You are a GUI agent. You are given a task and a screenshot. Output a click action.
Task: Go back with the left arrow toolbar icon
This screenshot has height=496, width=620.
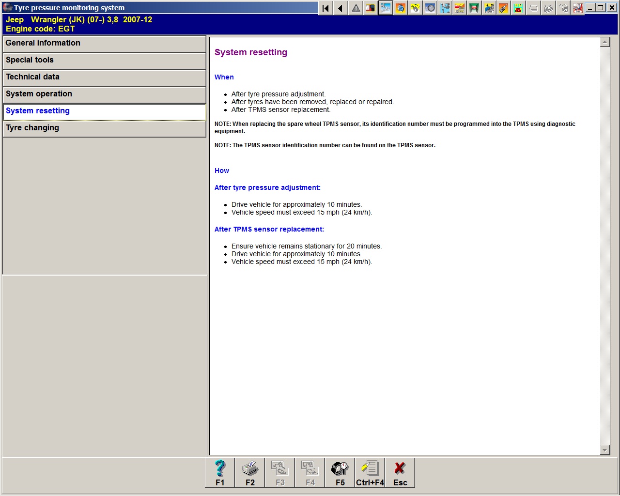click(341, 8)
